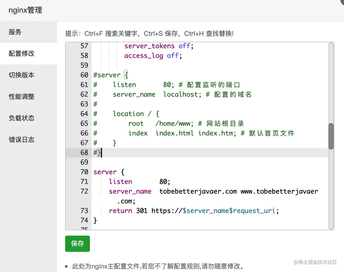Click line number 60 in gutter
The image size is (344, 272).
[84, 75]
